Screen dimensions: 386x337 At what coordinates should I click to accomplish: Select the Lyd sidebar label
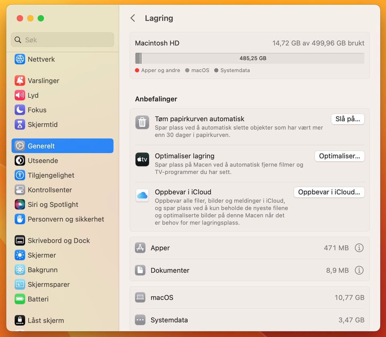(x=33, y=95)
